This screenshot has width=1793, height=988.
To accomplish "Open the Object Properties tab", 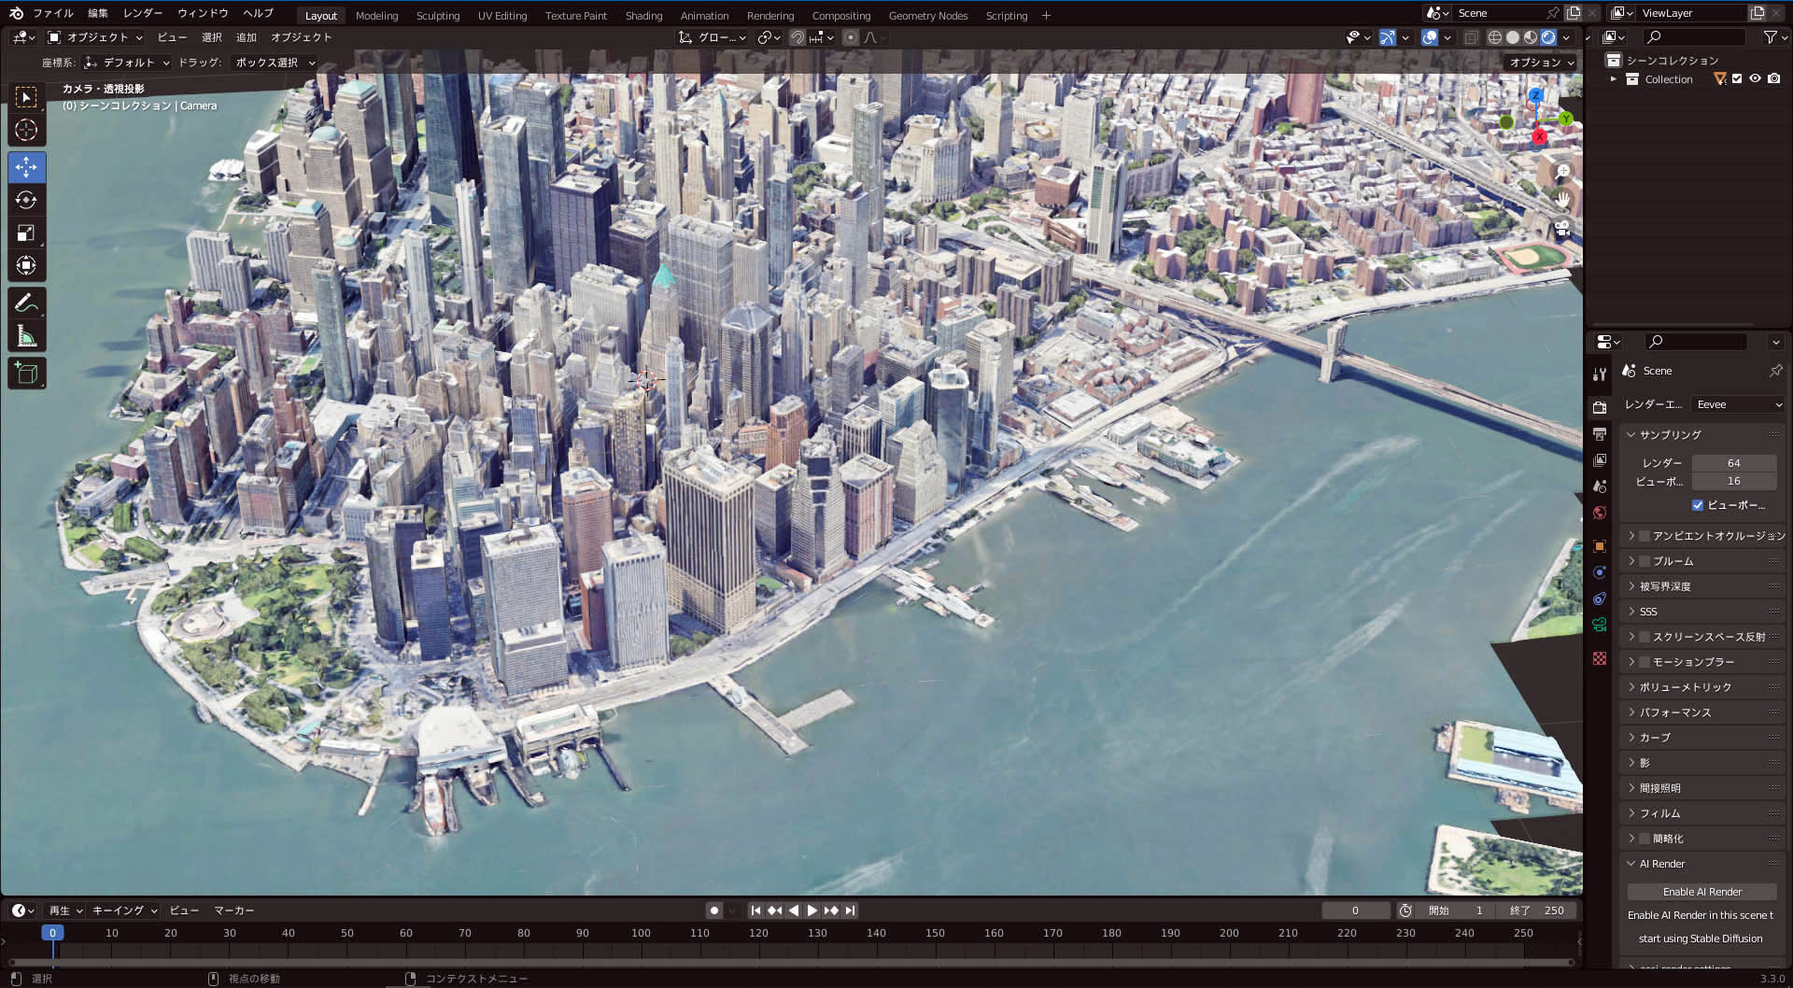I will 1600,546.
